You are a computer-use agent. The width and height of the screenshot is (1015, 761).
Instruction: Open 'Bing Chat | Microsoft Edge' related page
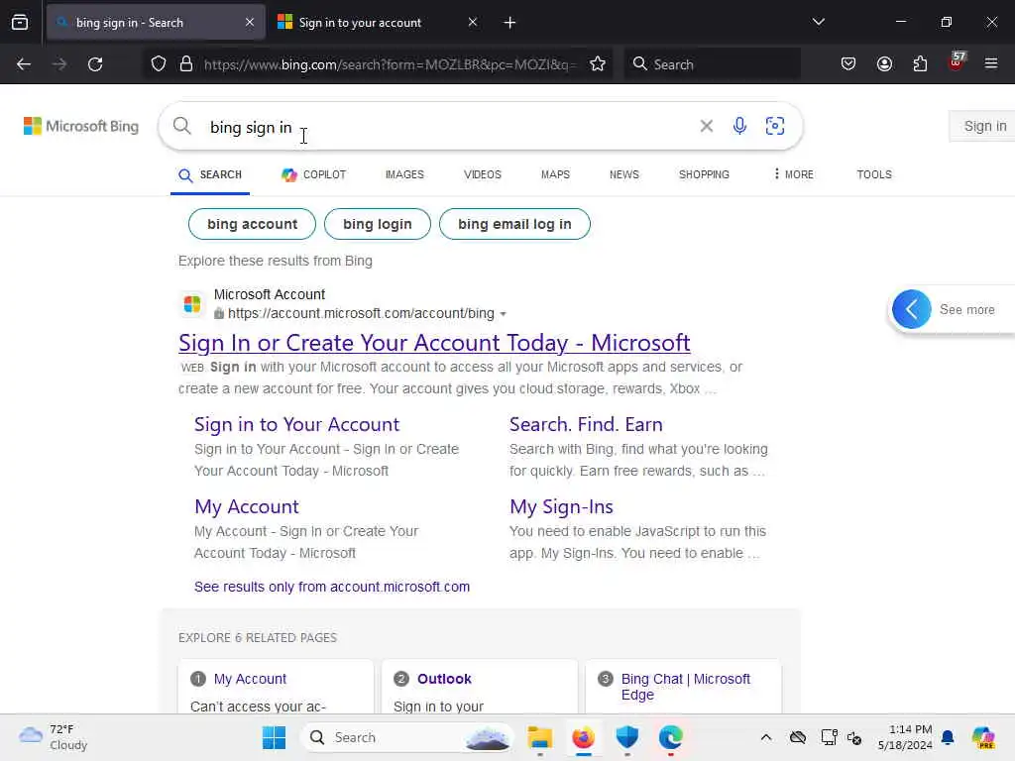pos(686,687)
